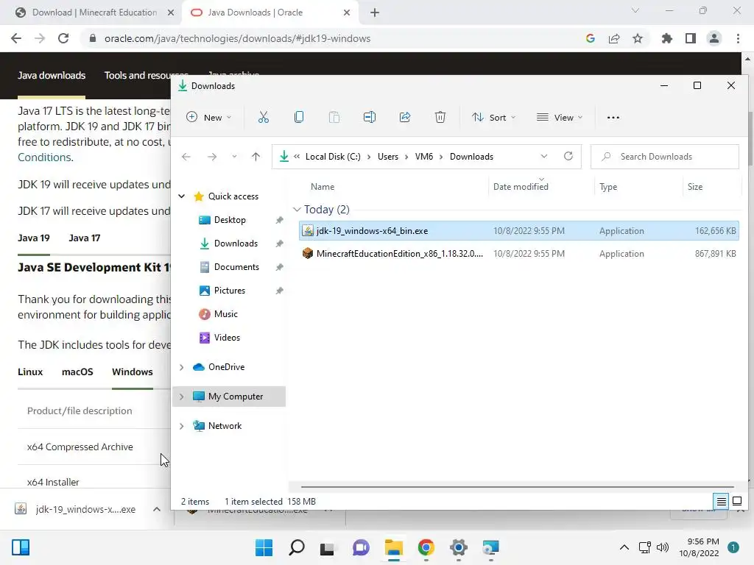The image size is (754, 565).
Task: Open Widgets panel on the taskbar
Action: coord(20,547)
